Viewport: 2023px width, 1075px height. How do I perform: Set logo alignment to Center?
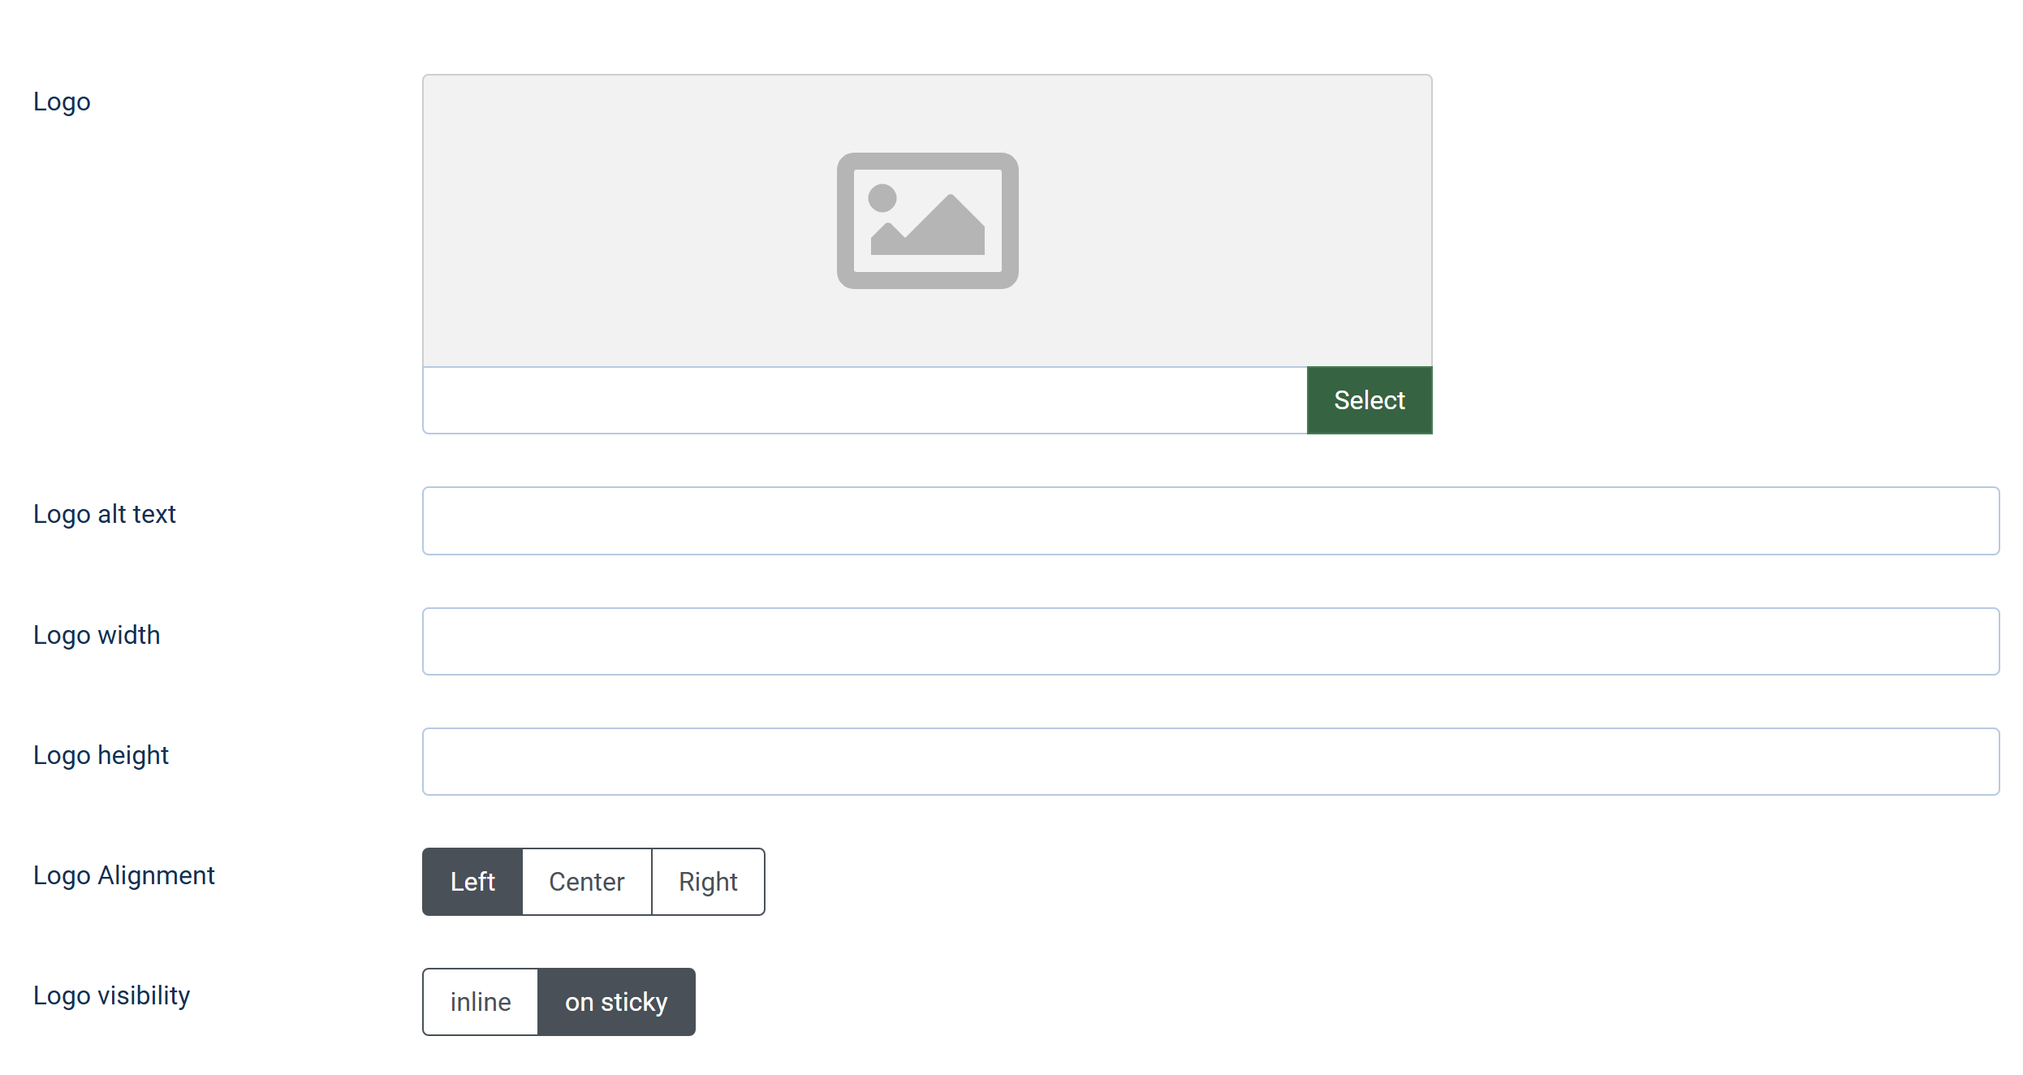pyautogui.click(x=587, y=882)
